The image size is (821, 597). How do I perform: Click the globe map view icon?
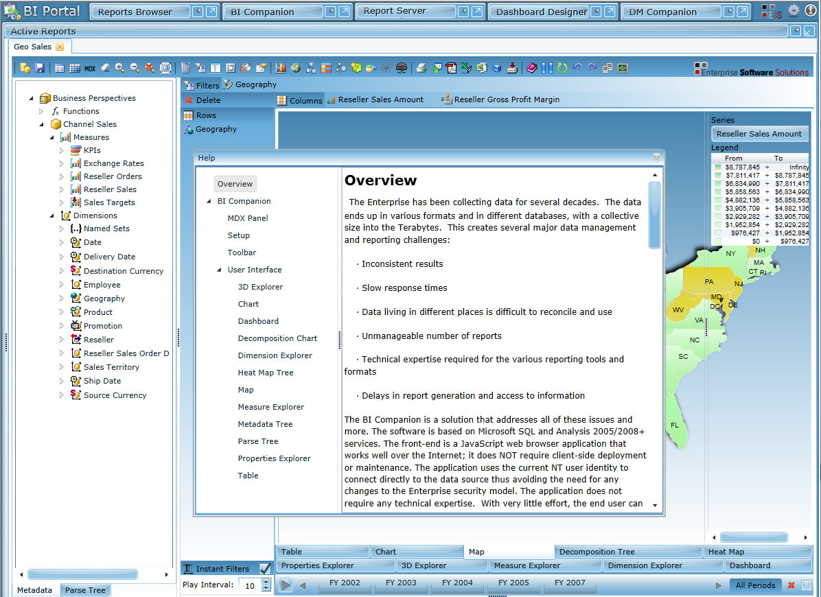[x=296, y=68]
